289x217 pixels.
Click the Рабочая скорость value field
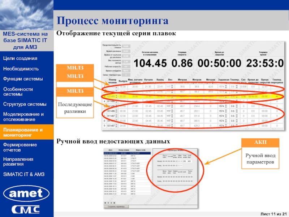126,67
